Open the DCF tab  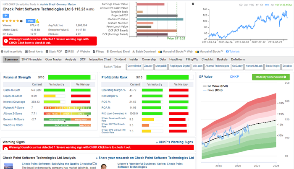pyautogui.click(x=82, y=59)
